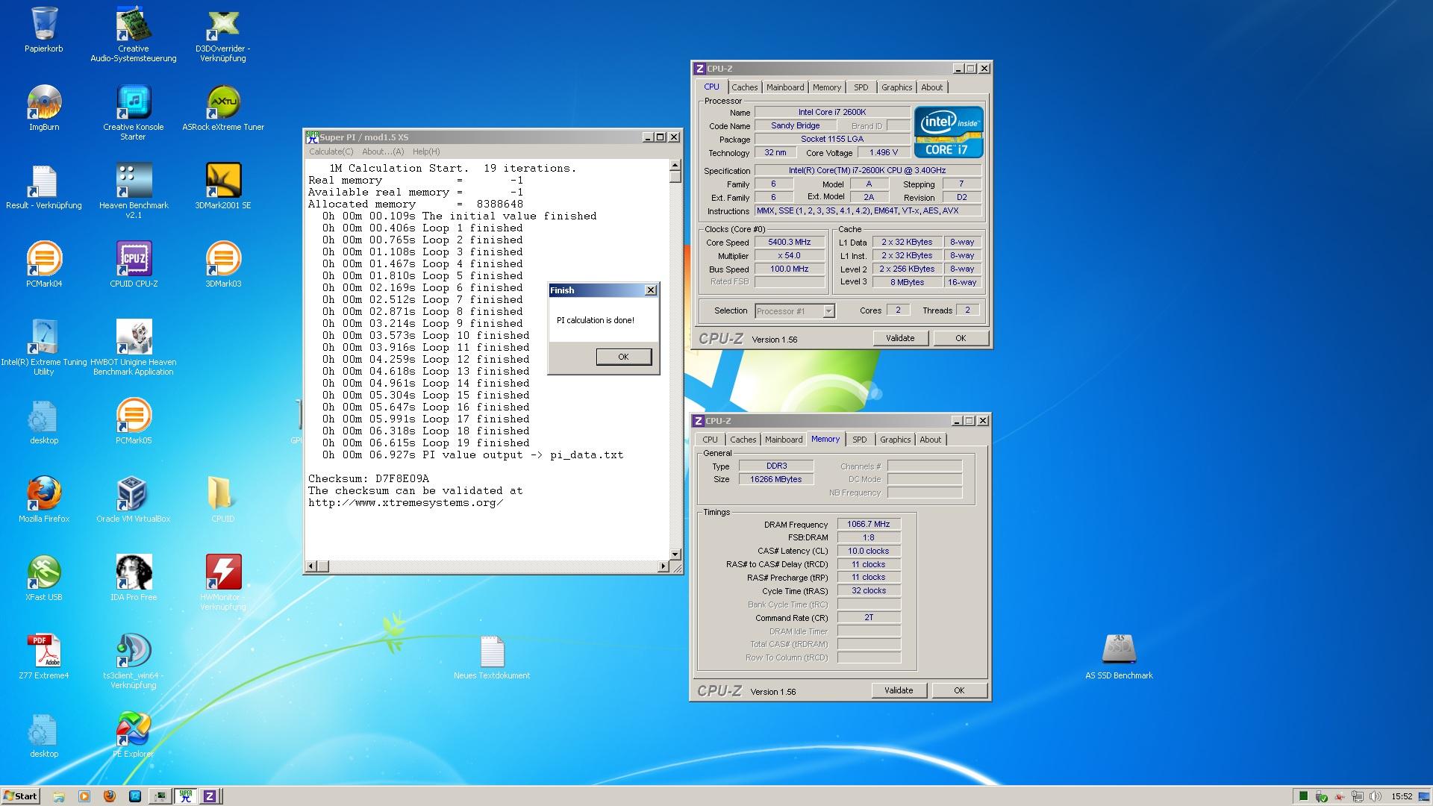Click Super PI vertical scrollbar up arrow
Image resolution: width=1433 pixels, height=806 pixels.
point(675,165)
